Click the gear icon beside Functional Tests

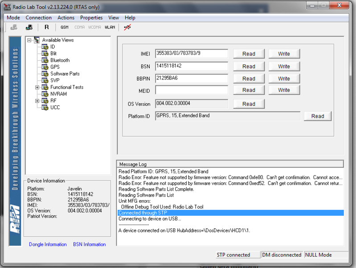45,88
